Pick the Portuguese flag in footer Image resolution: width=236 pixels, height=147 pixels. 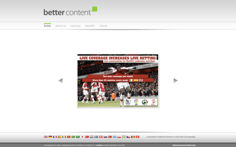[x=68, y=137]
